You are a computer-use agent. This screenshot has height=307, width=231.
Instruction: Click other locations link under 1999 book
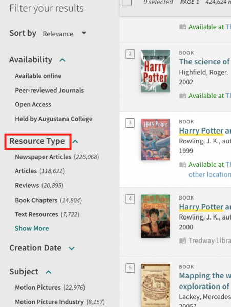(209, 174)
